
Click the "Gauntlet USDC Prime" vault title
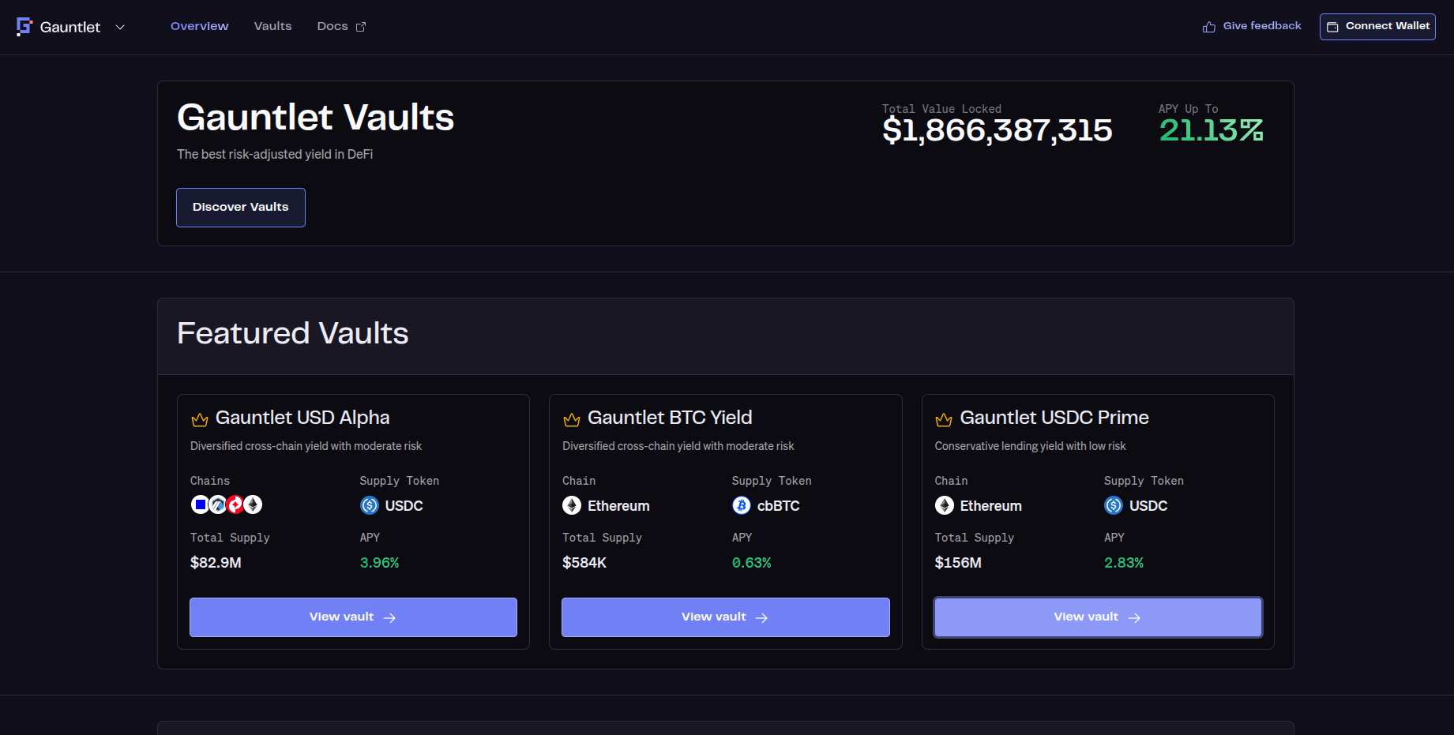tap(1054, 418)
